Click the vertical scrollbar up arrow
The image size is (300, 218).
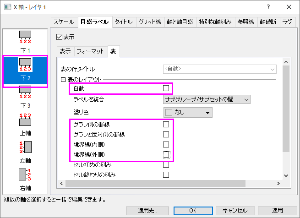tap(286, 62)
